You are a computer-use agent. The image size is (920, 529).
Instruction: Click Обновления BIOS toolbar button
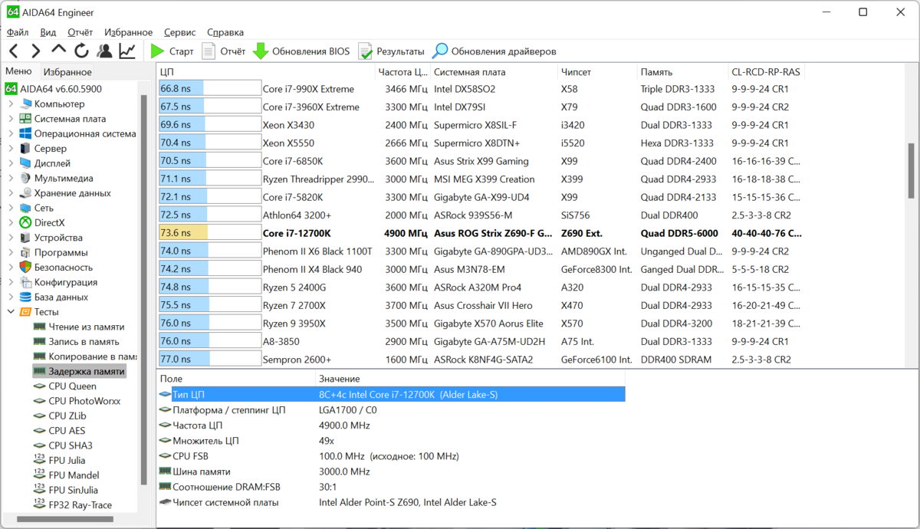pyautogui.click(x=301, y=51)
